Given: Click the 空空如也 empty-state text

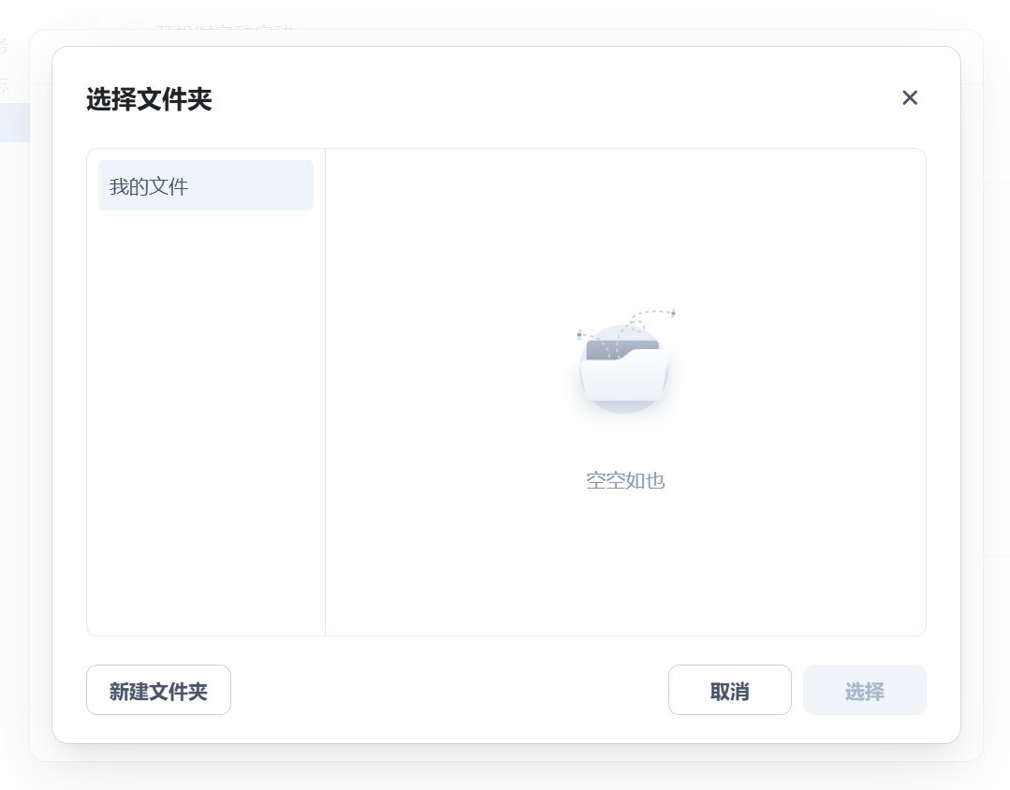Looking at the screenshot, I should pyautogui.click(x=624, y=481).
